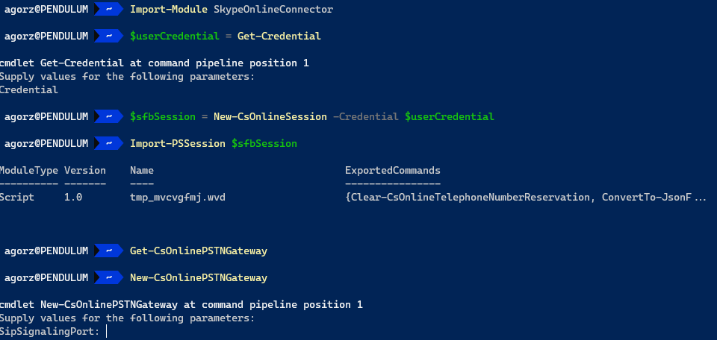The image size is (717, 340).
Task: Click the SkypeOnlineConnector module name
Action: pos(273,9)
